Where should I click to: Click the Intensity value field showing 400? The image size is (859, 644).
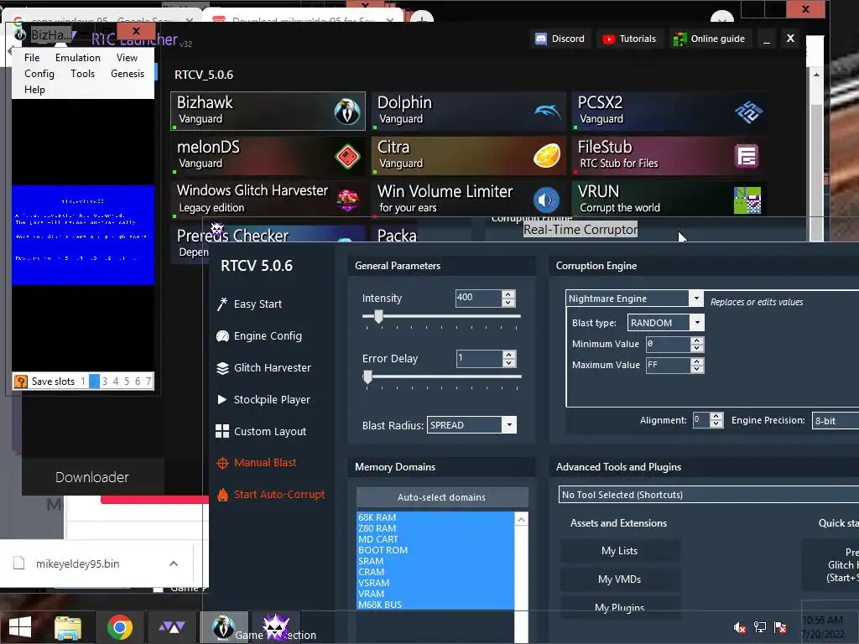479,298
